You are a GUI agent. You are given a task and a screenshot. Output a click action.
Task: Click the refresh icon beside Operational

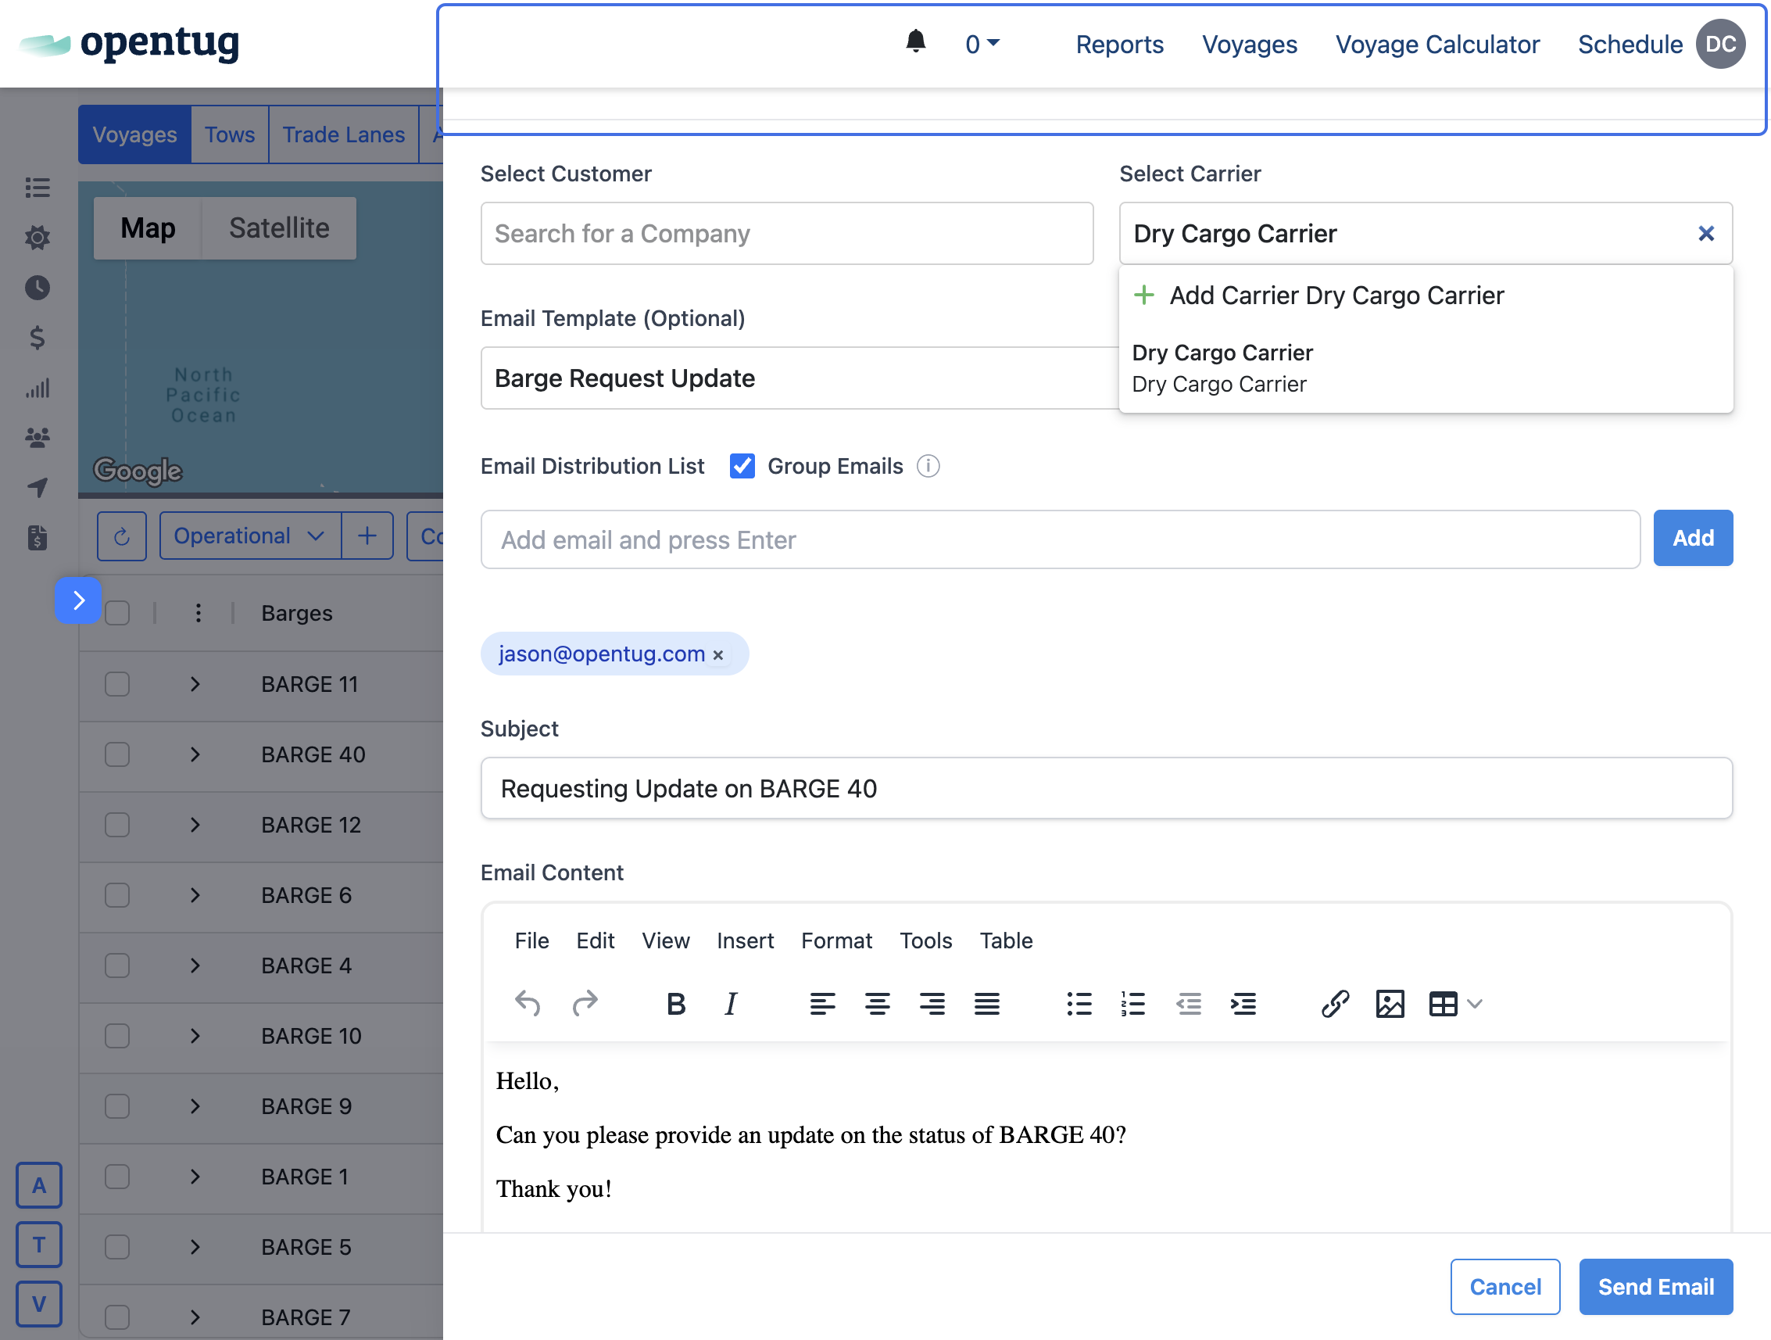122,536
